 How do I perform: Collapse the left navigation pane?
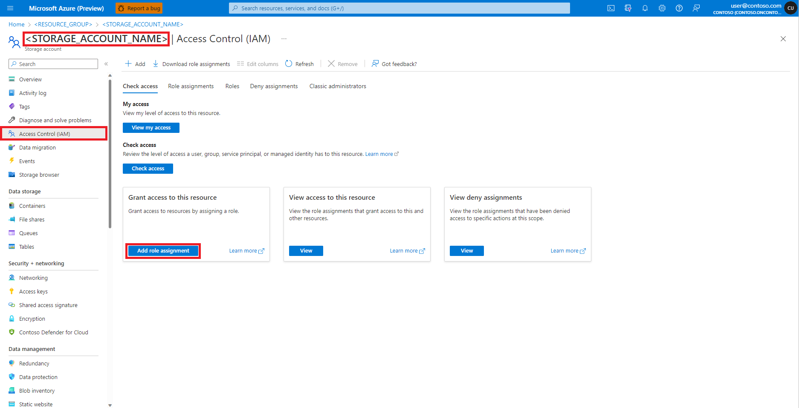click(106, 63)
